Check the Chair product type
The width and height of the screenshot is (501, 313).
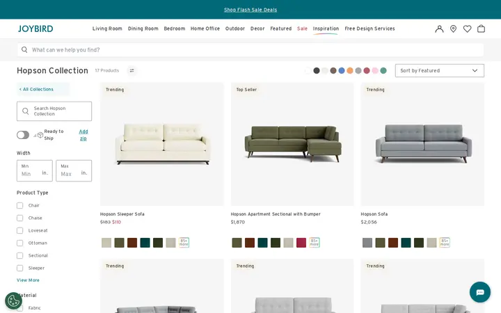[x=19, y=205]
